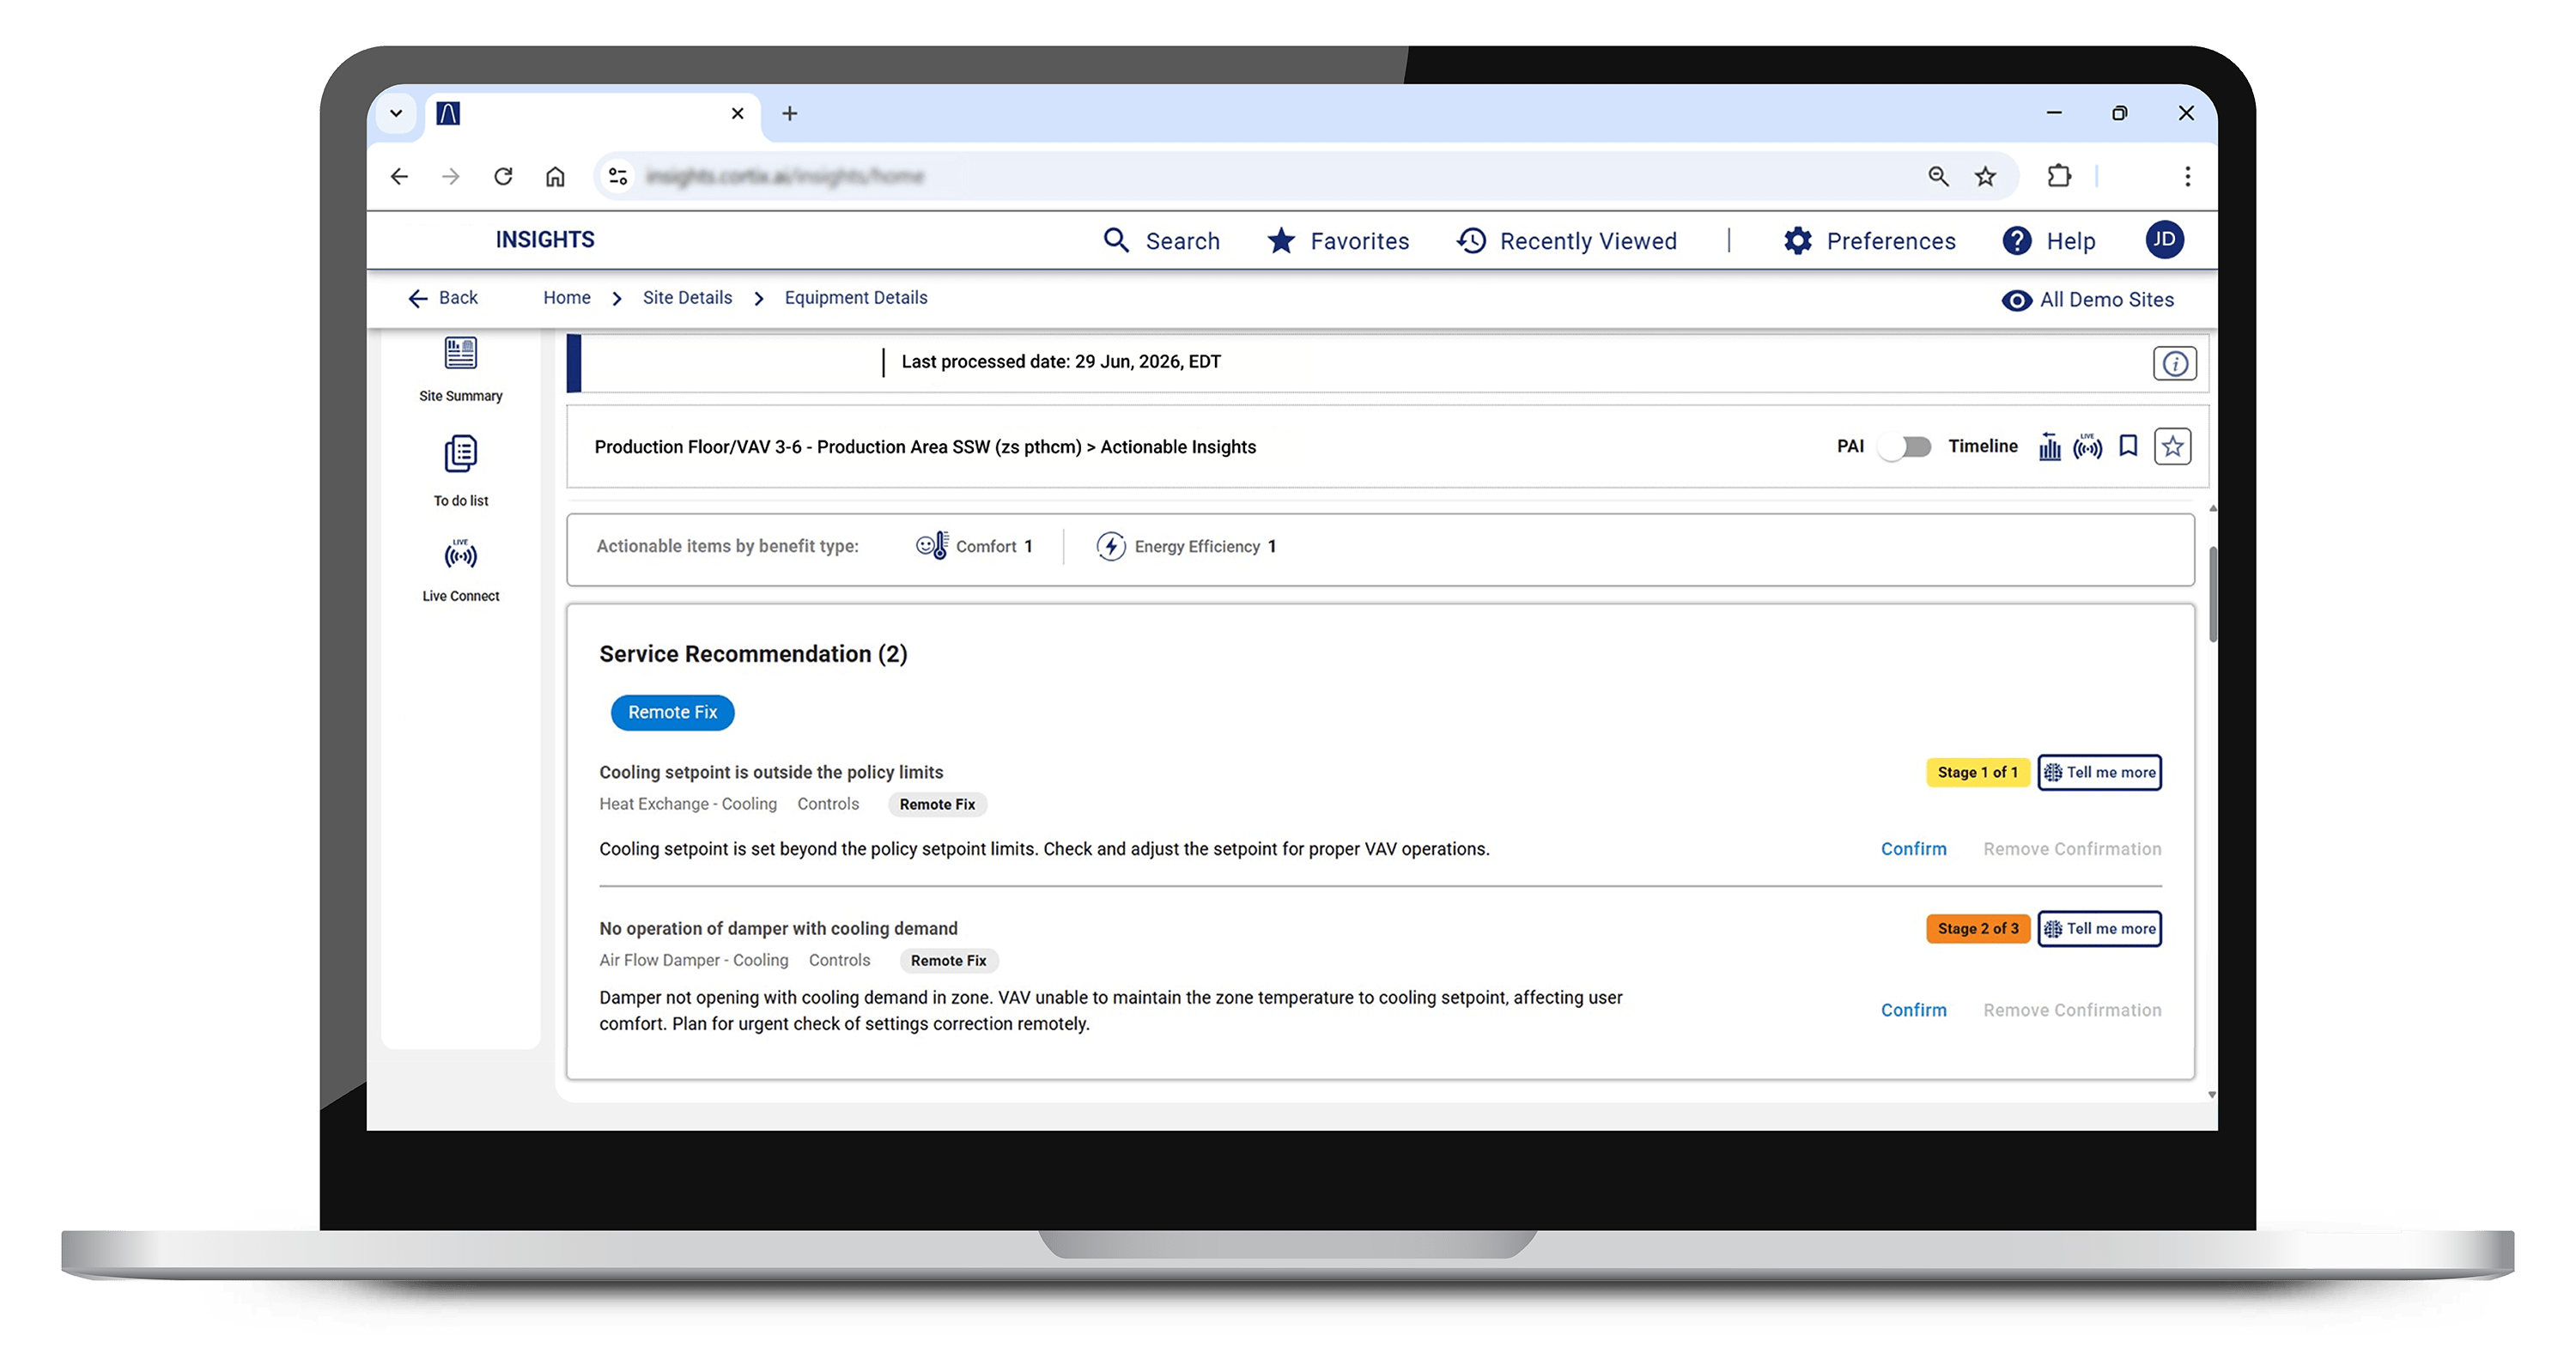Image resolution: width=2576 pixels, height=1372 pixels.
Task: Toggle the Remote Fix filter chip
Action: tap(672, 712)
